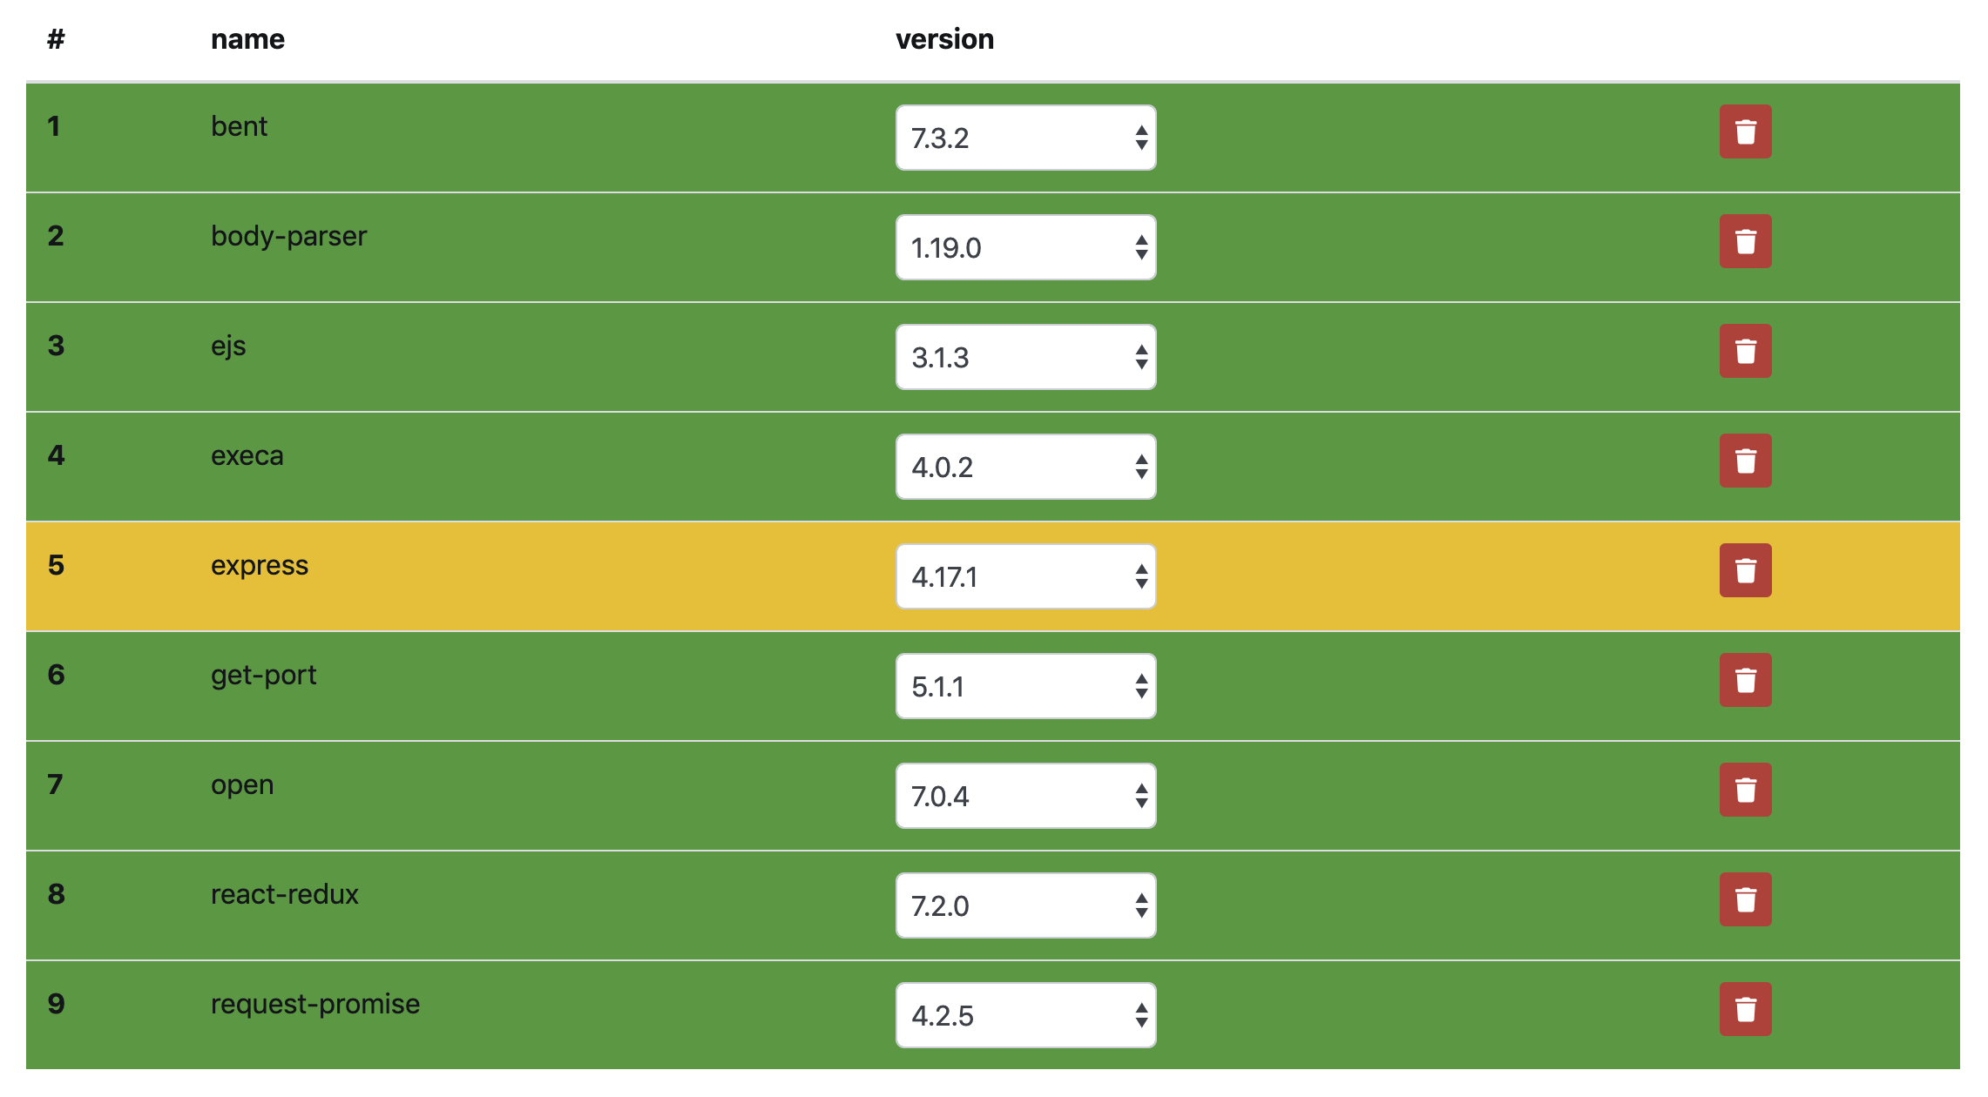
Task: Remove react-redux from the list
Action: (x=1745, y=899)
